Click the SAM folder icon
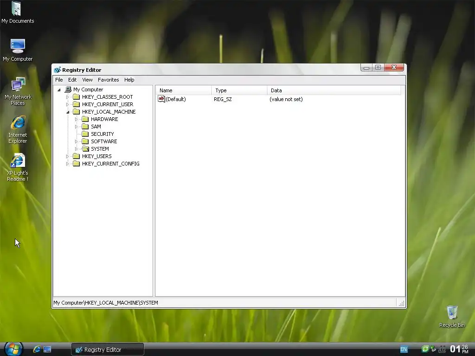 click(x=85, y=127)
